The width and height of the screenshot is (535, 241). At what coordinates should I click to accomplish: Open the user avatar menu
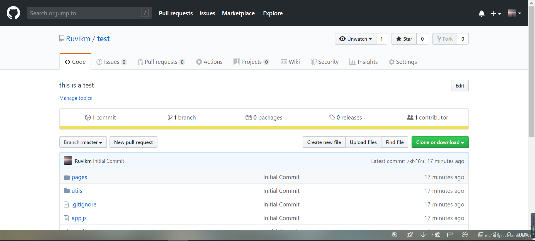(514, 13)
